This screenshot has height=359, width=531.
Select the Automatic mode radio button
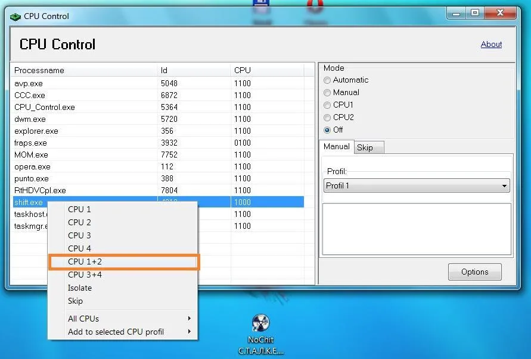[327, 80]
